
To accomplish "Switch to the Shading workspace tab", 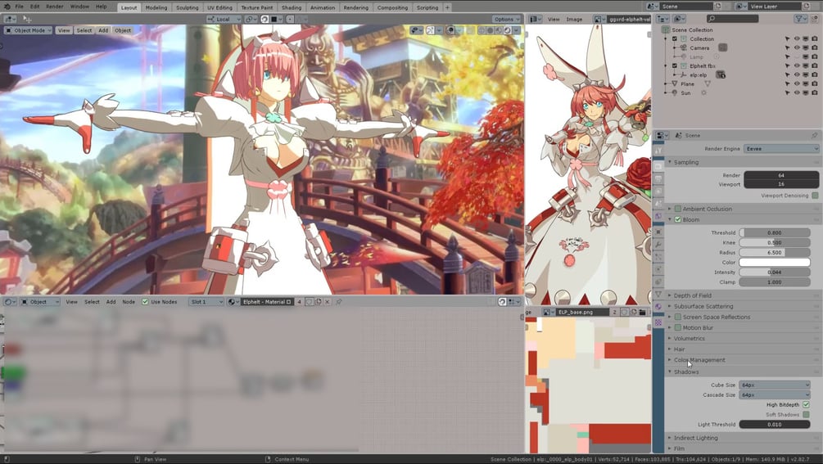I will pyautogui.click(x=292, y=7).
